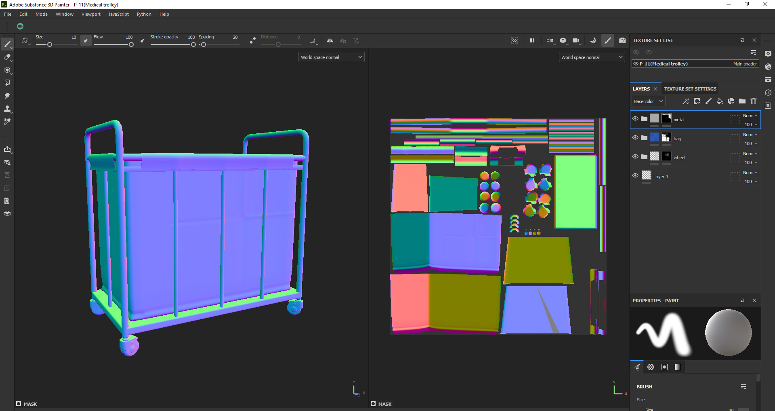Open the Base color channel dropdown
The image size is (775, 411).
pos(648,101)
